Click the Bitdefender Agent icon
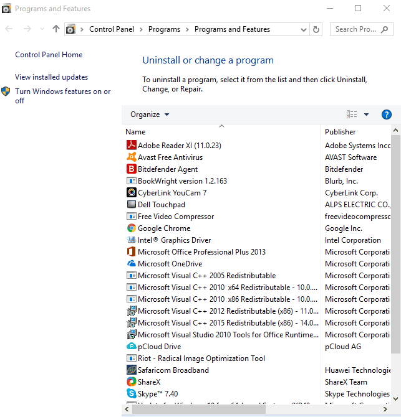The image size is (401, 417). pos(132,169)
